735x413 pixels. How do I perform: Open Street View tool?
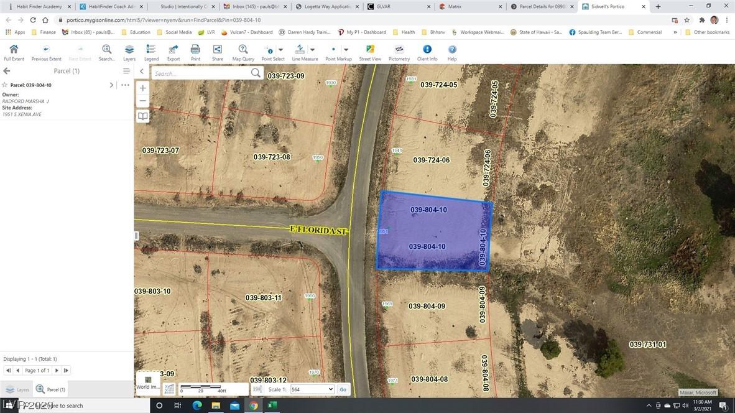[x=370, y=52]
